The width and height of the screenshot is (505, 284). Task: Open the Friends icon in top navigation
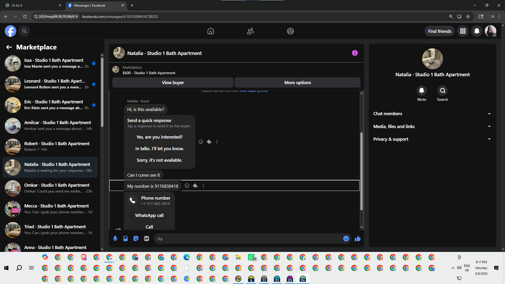[250, 31]
